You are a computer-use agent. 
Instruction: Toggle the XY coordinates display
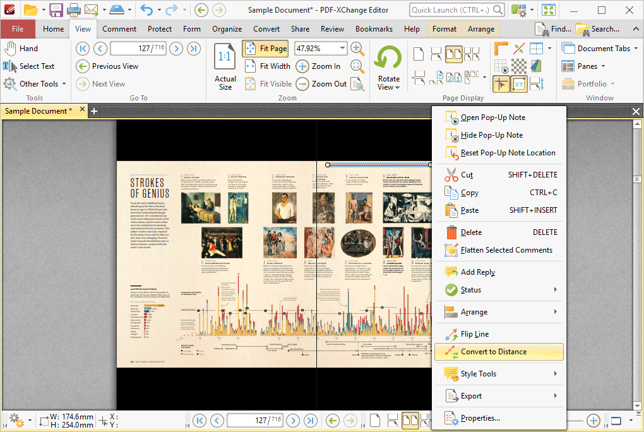519,84
